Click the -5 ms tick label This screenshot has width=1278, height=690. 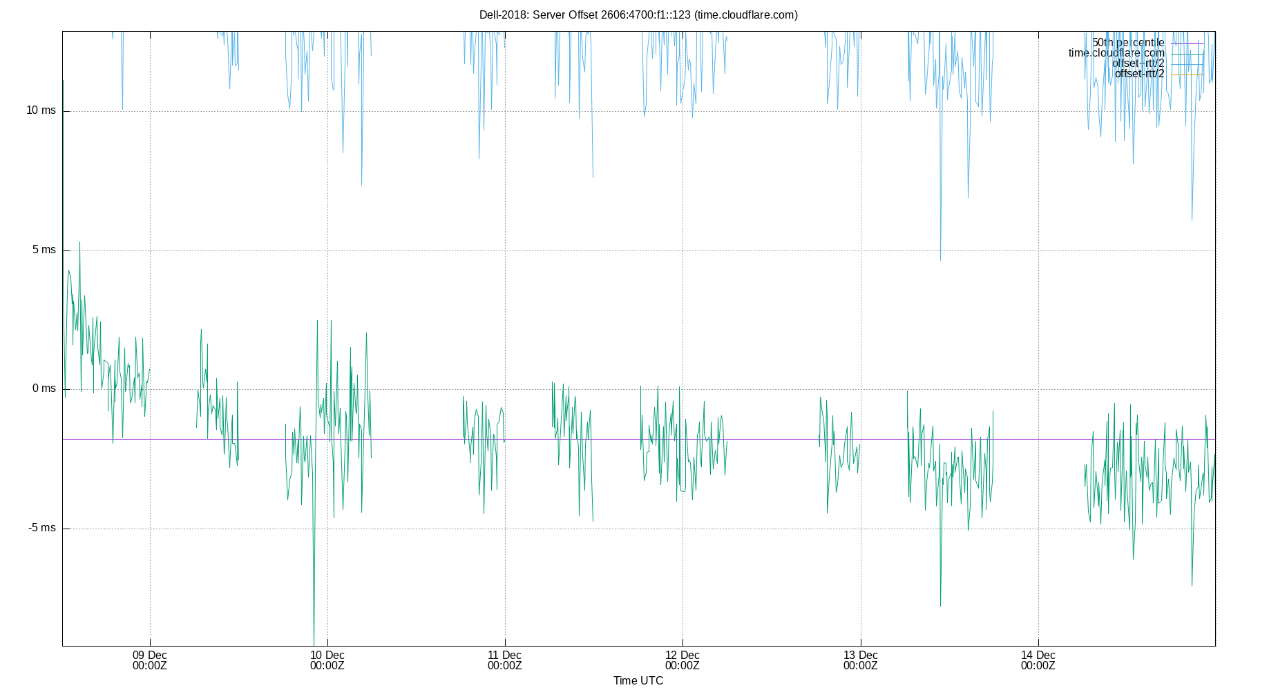point(43,527)
